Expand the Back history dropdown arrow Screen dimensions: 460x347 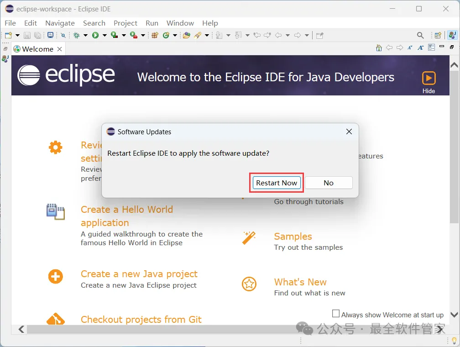pos(287,36)
